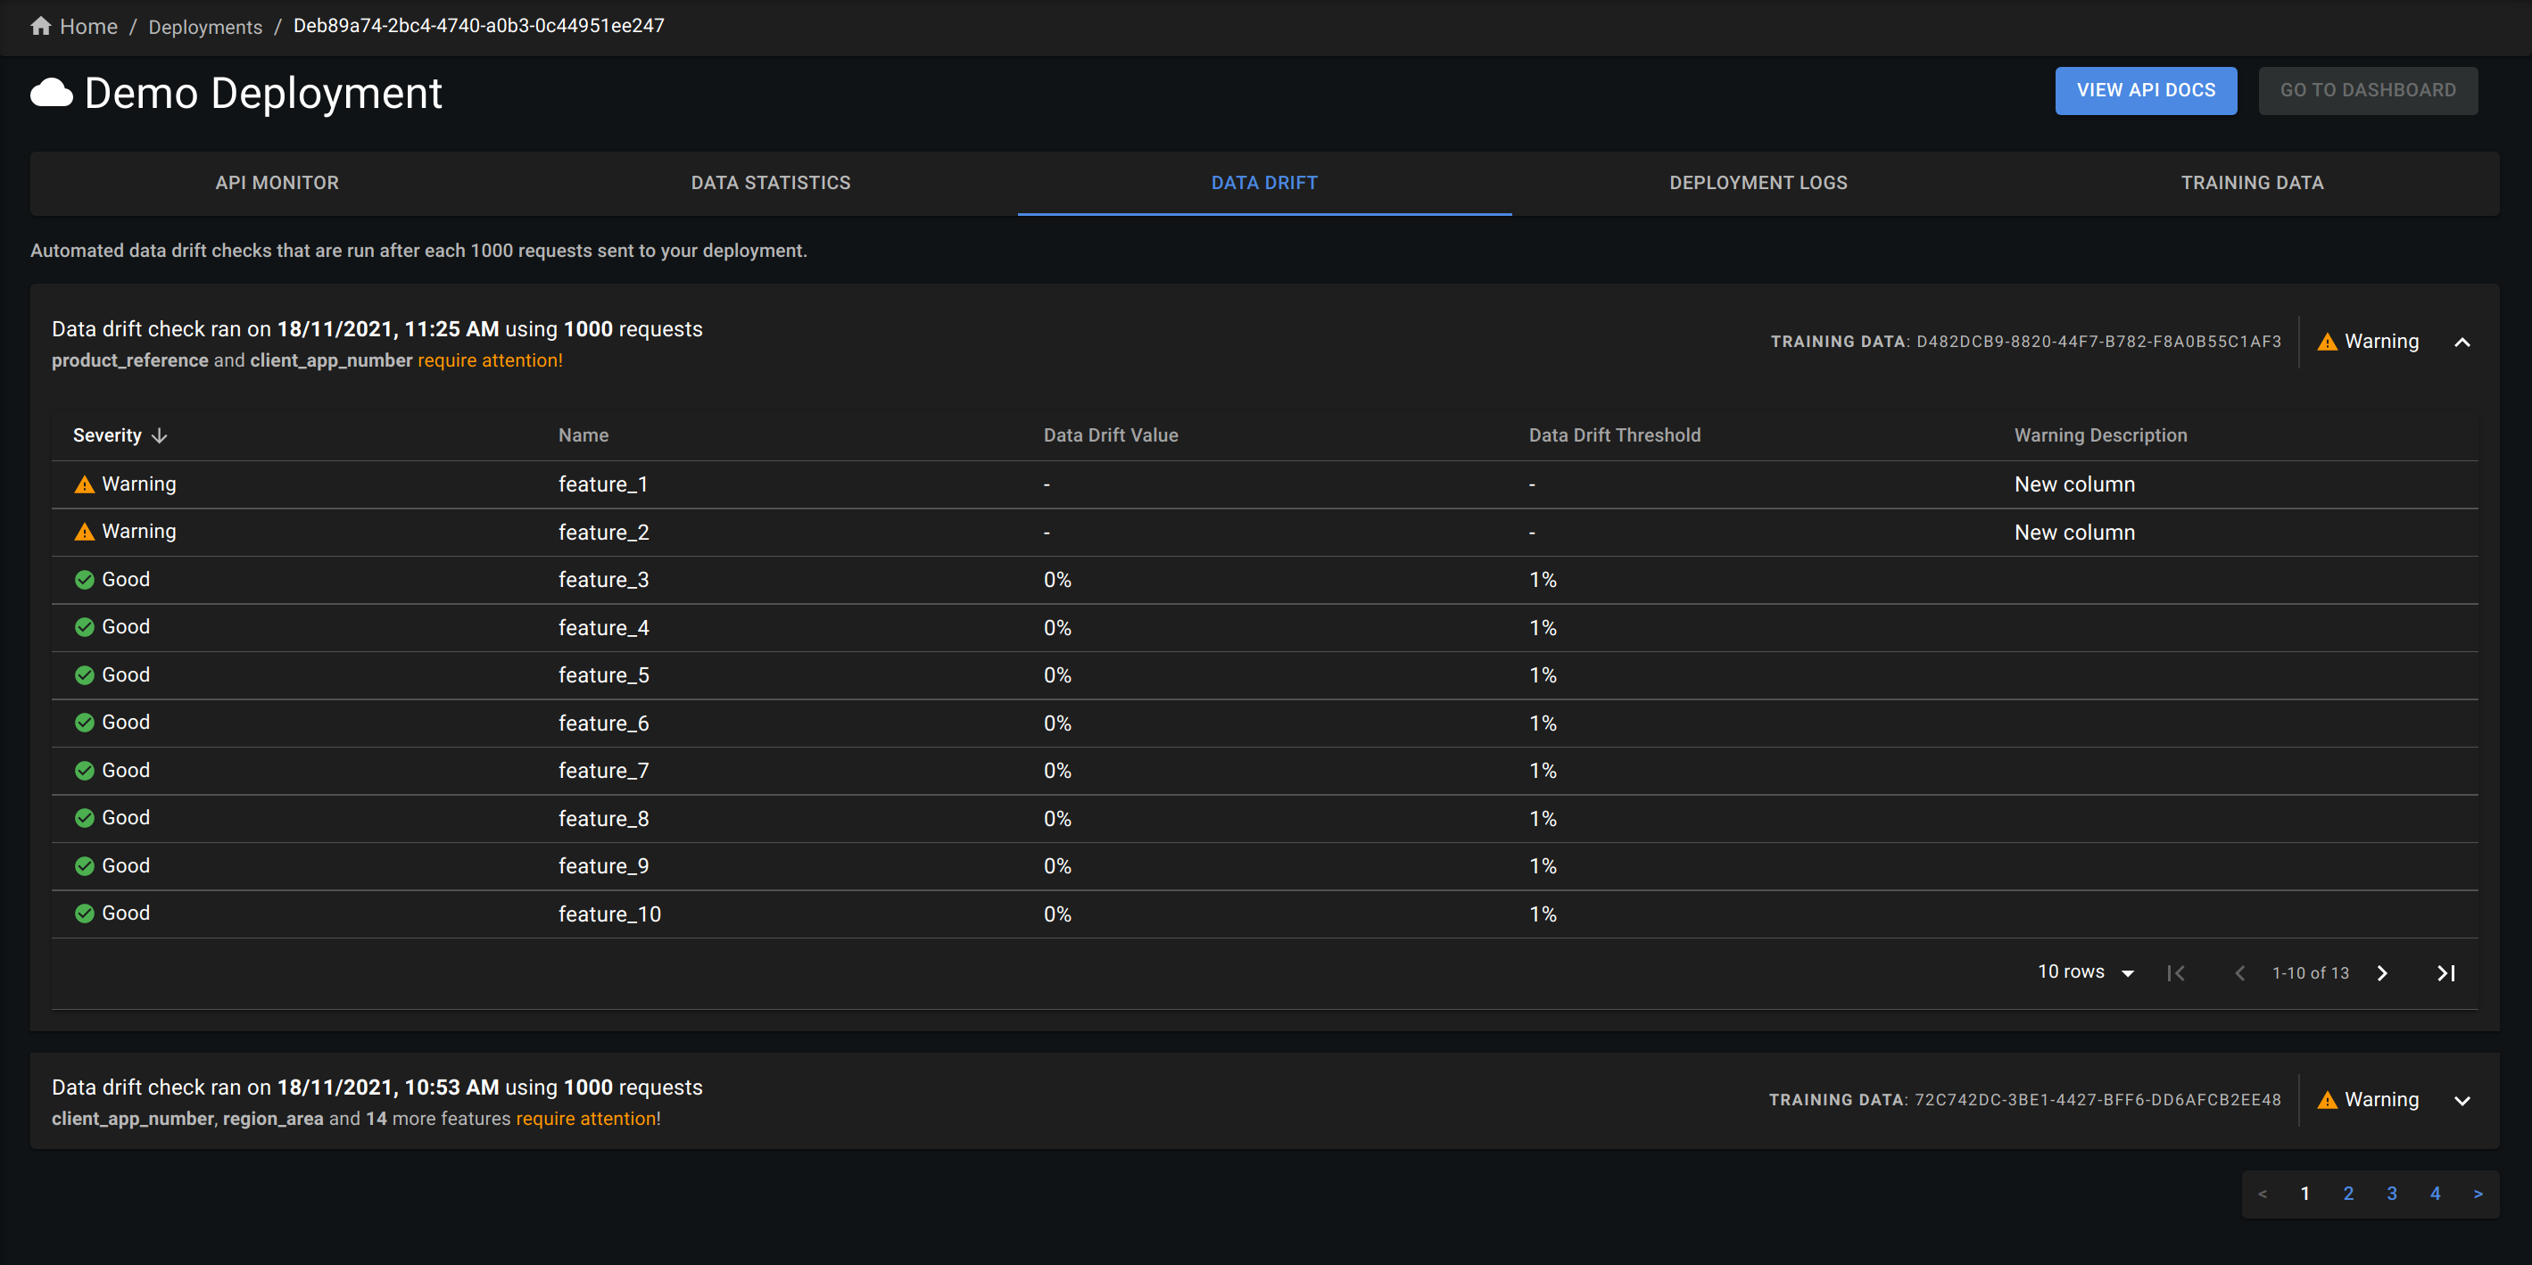Click green check icon in feature_4 row
This screenshot has height=1265, width=2532.
tap(85, 627)
